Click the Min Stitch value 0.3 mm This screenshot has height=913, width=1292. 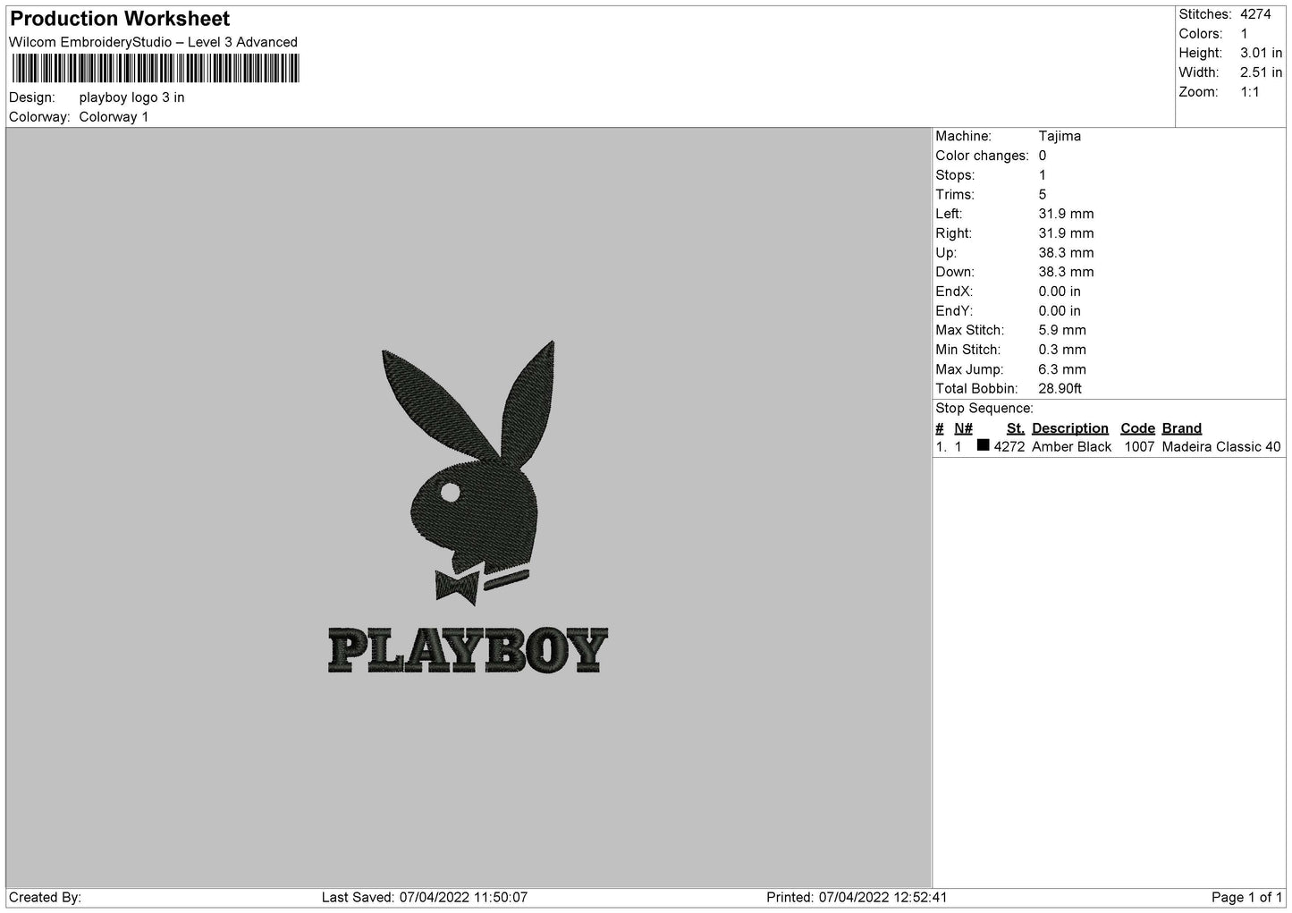click(1062, 350)
